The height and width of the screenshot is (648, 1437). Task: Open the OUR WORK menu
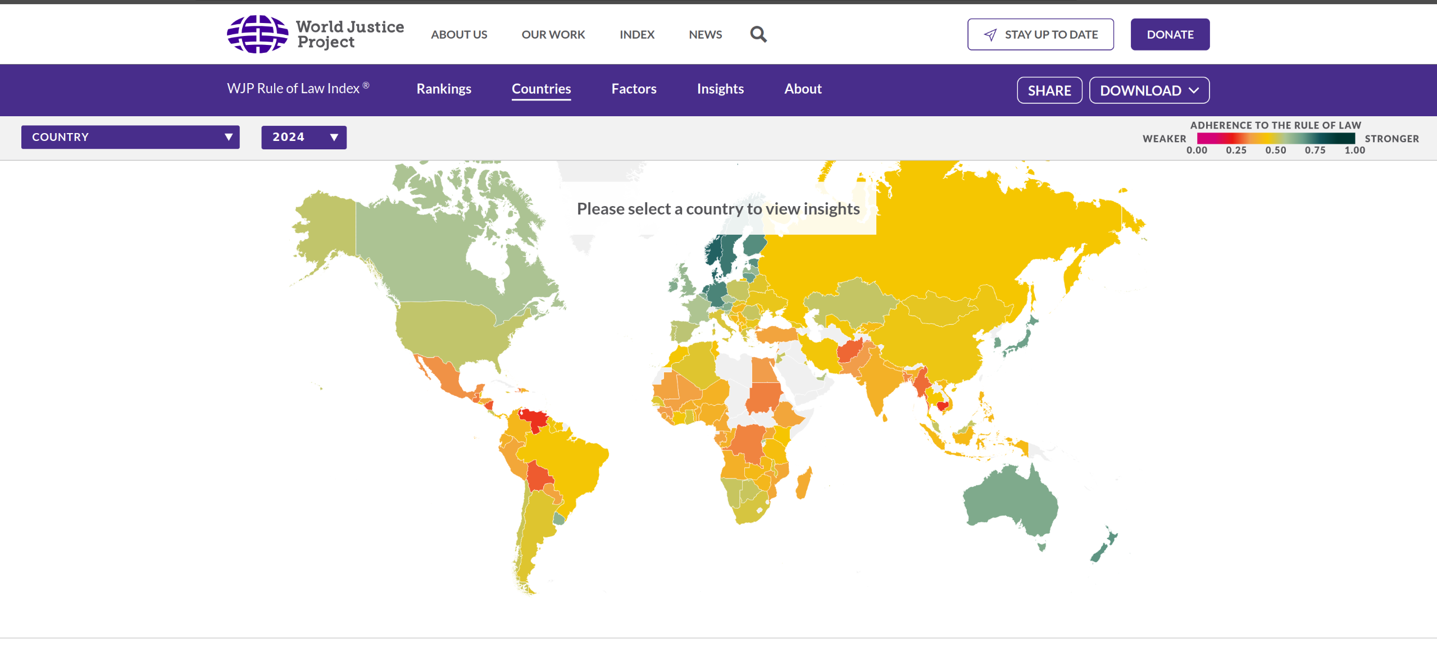[x=553, y=35]
